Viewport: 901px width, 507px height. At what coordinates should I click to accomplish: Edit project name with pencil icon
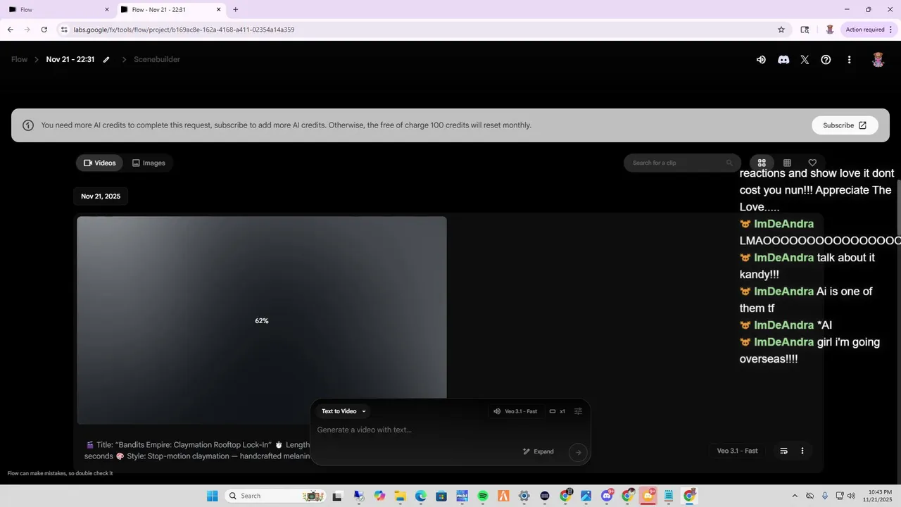(x=106, y=60)
